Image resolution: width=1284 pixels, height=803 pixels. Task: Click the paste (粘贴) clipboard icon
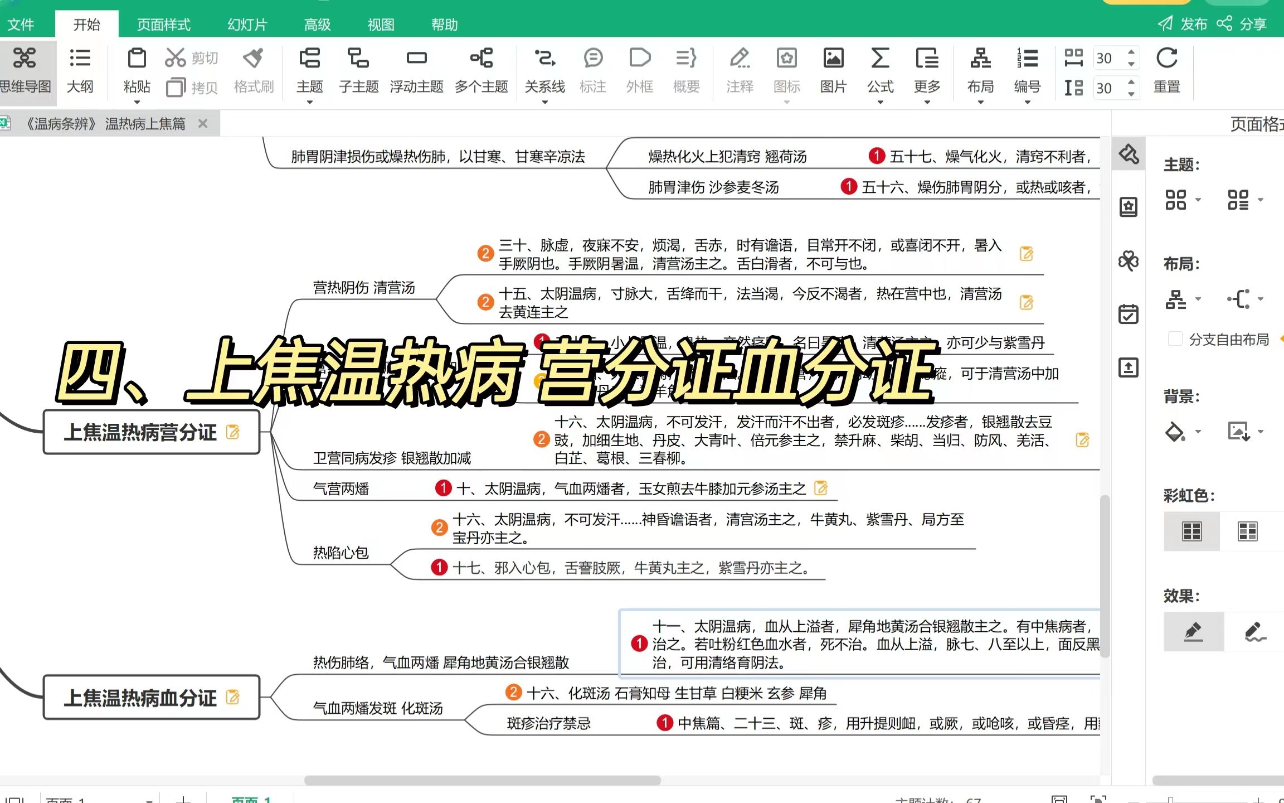coord(137,57)
